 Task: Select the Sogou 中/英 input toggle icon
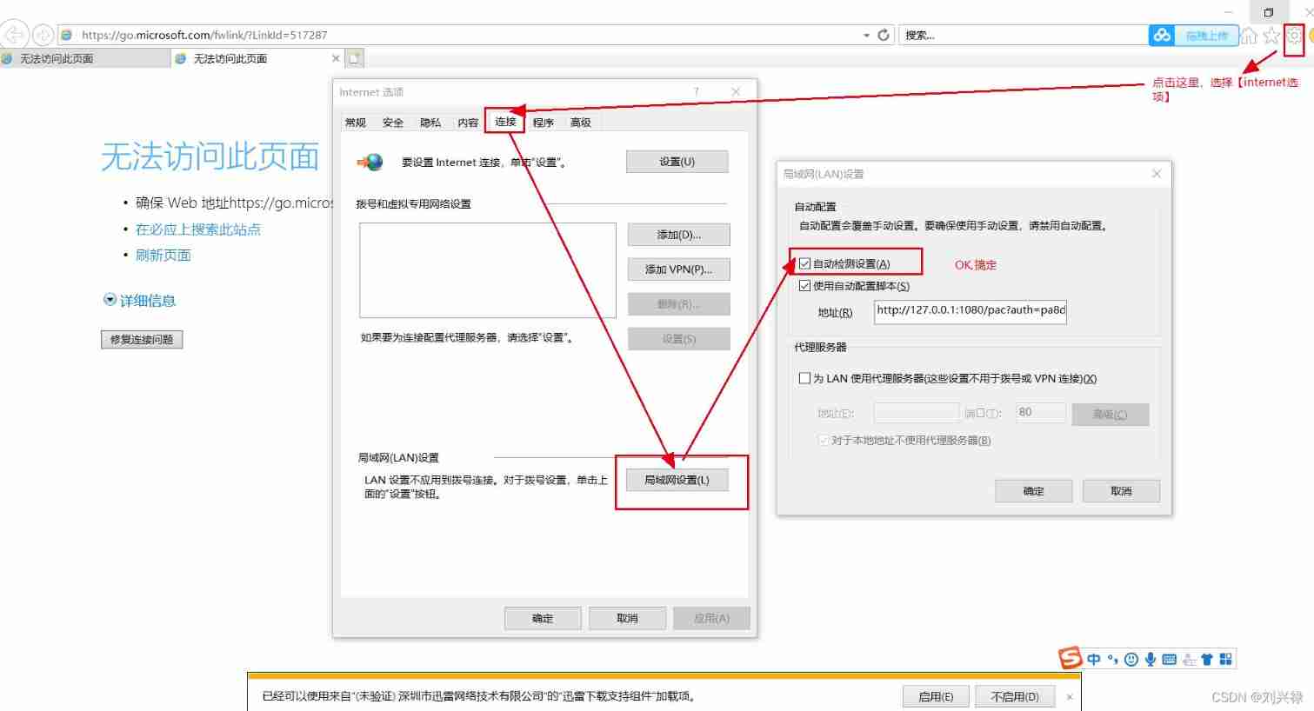point(1093,659)
